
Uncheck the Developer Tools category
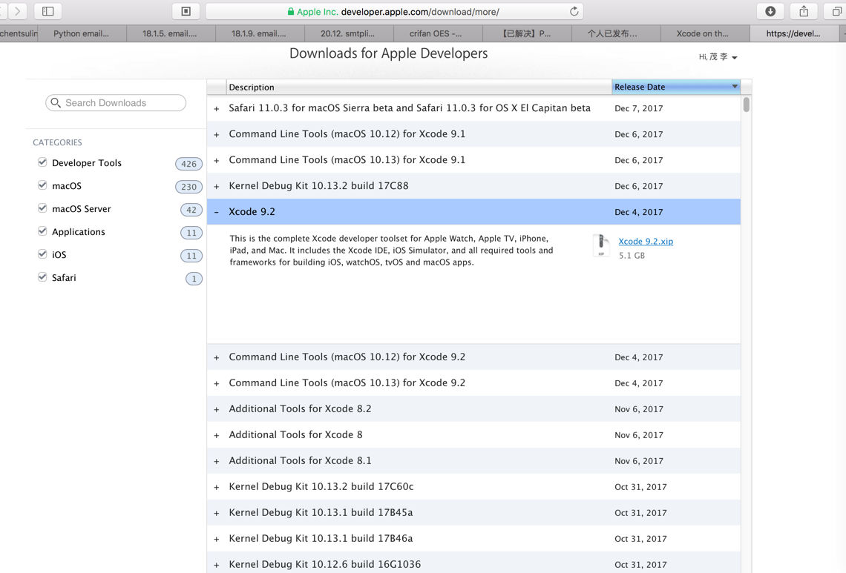(42, 162)
